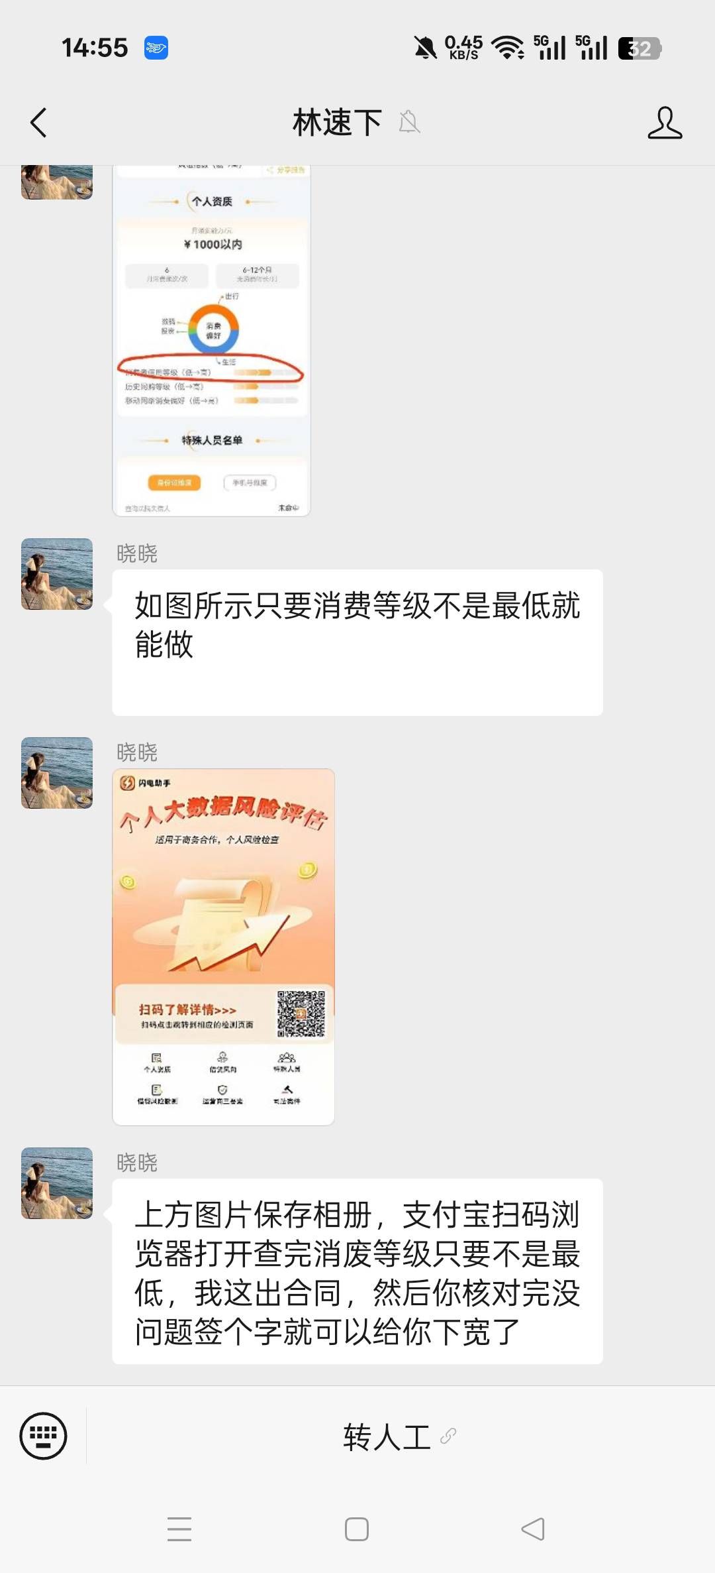Tap Android back triangle navigation button
Screen dimensions: 715x1573
tap(533, 1529)
